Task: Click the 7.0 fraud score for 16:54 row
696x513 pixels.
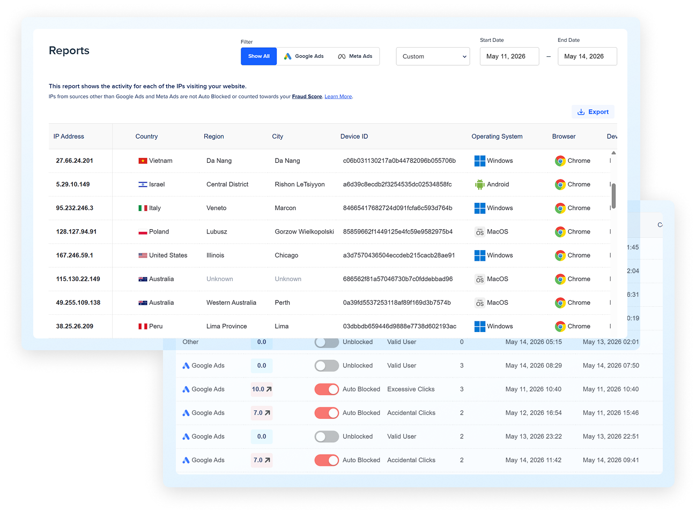Action: tap(262, 413)
